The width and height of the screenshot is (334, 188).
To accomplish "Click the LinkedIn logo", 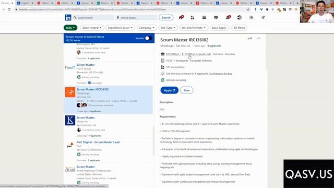I will (x=68, y=17).
